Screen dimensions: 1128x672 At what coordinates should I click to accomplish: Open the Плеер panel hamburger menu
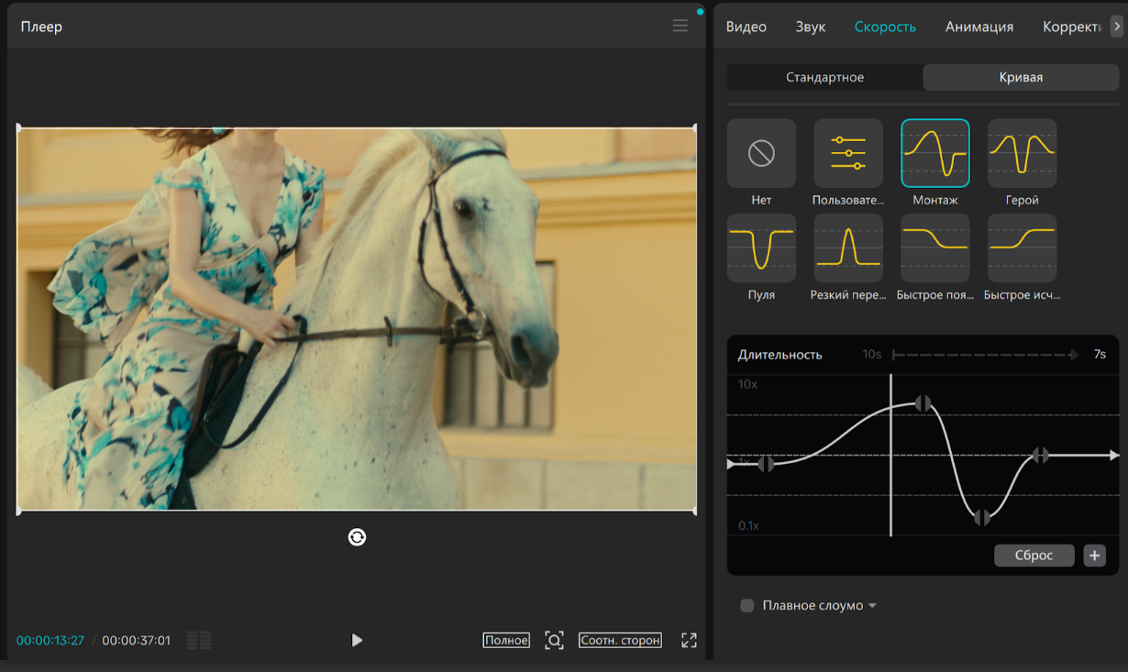click(680, 26)
